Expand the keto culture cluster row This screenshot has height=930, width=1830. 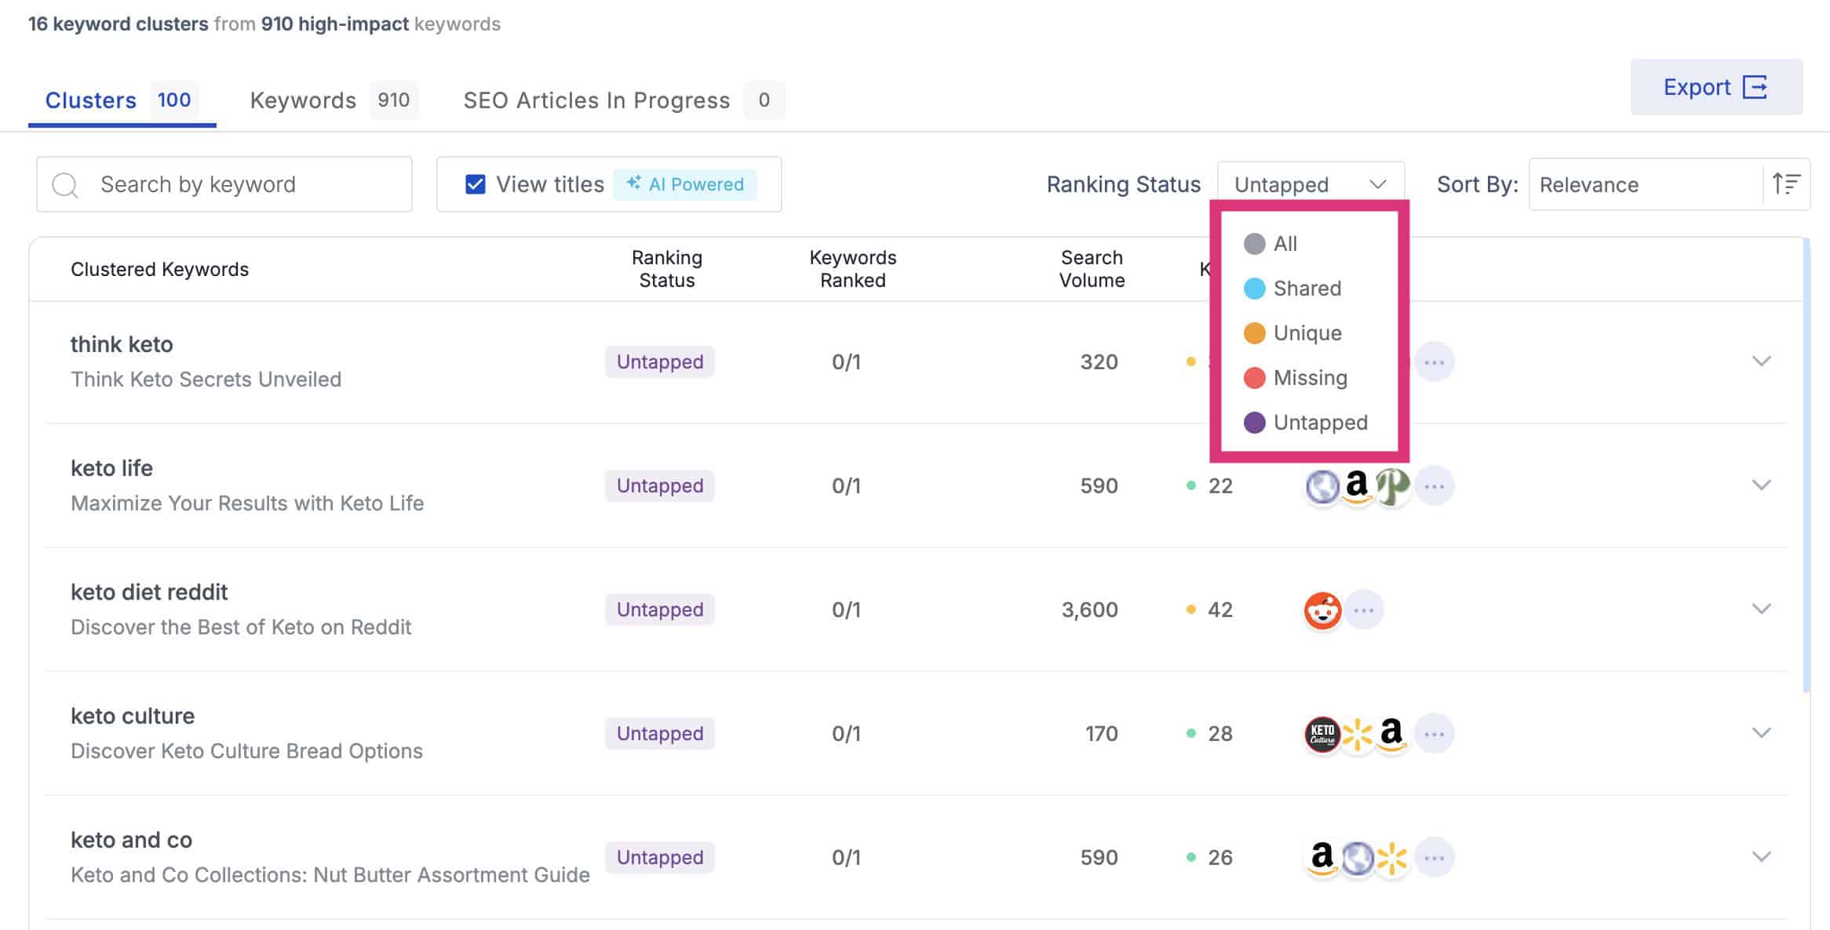click(x=1762, y=733)
